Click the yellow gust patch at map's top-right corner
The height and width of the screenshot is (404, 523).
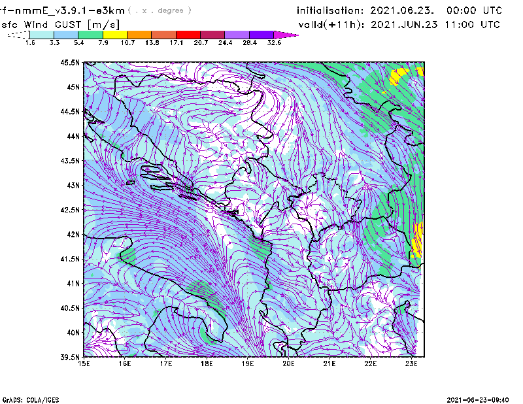point(397,76)
